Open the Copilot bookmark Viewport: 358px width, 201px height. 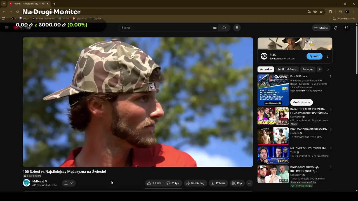[95, 19]
